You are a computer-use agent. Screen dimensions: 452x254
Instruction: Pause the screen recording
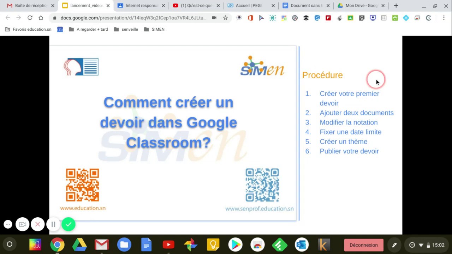(x=53, y=224)
